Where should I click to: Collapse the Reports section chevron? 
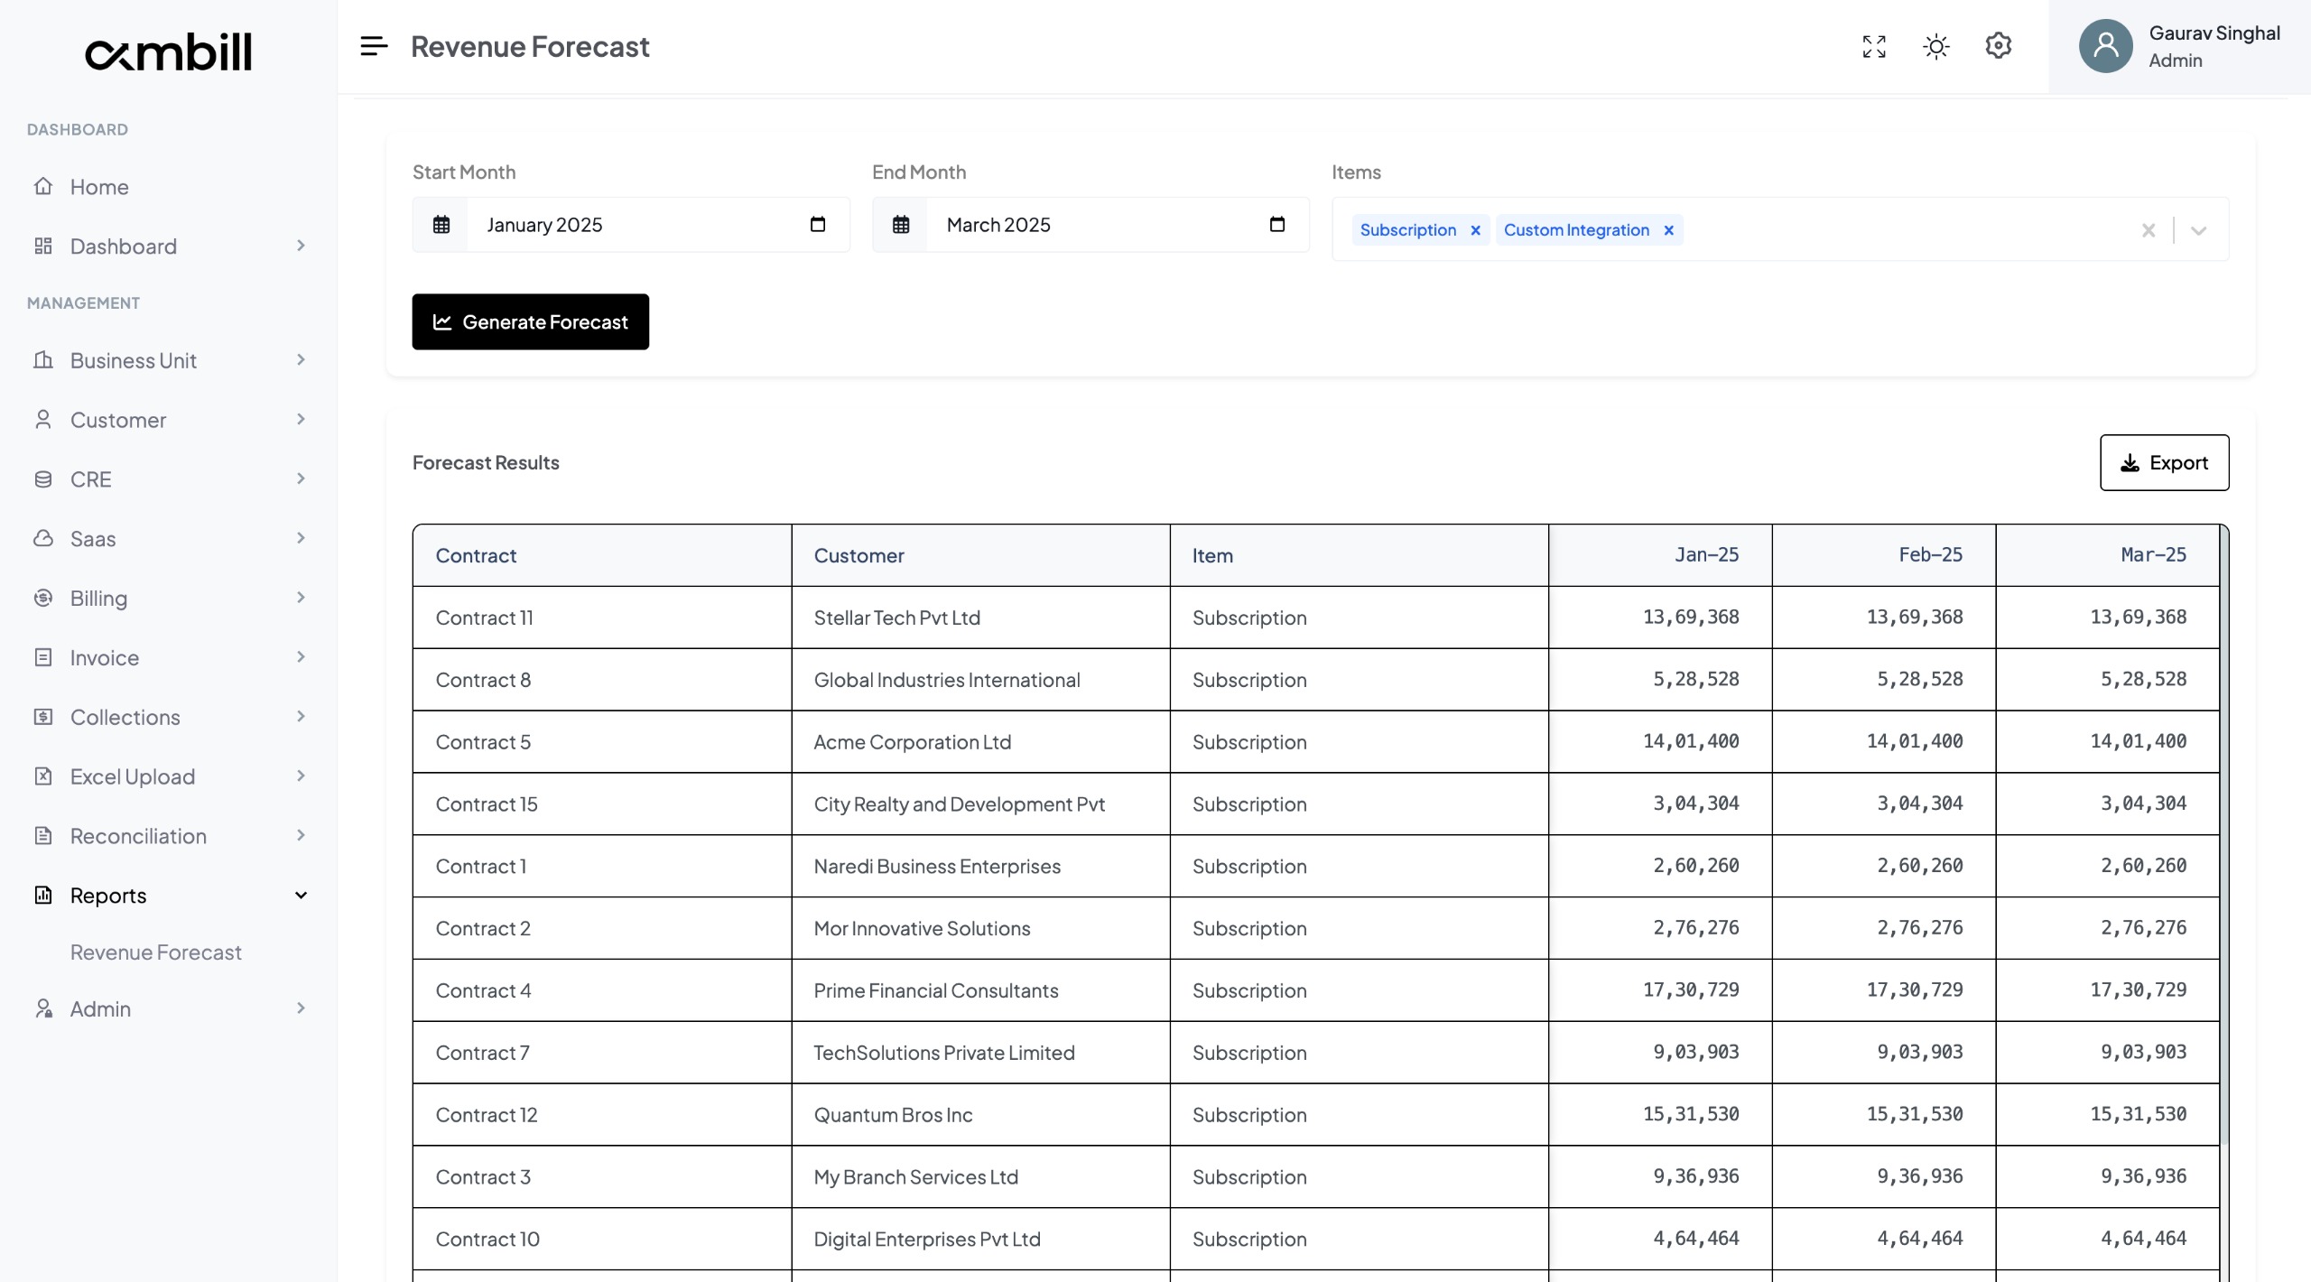(301, 895)
